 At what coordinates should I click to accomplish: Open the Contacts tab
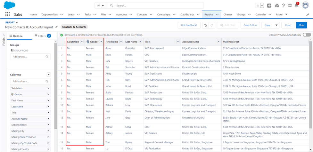point(142,15)
